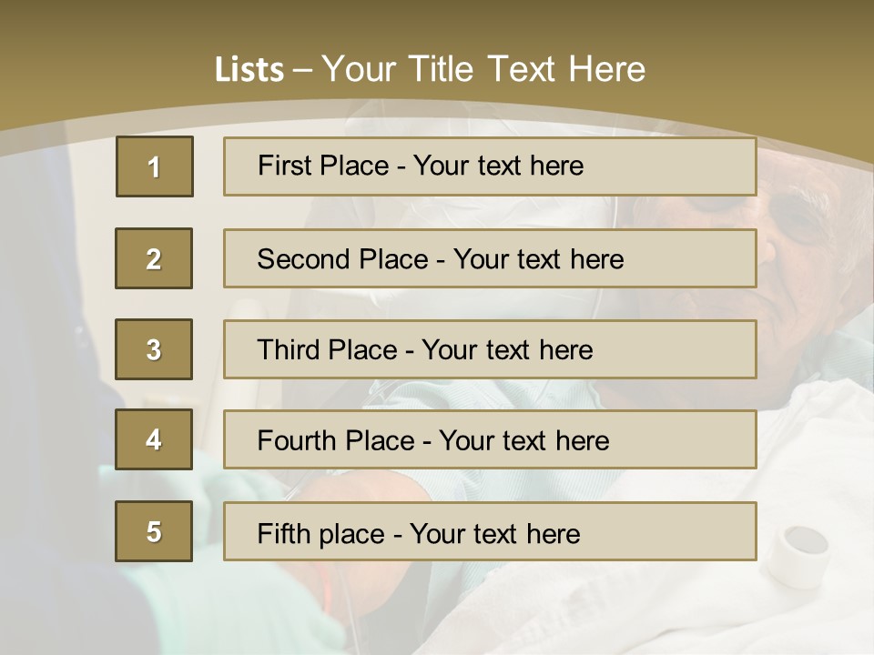This screenshot has height=655, width=874.
Task: Select the number 2 box
Action: coord(154,258)
